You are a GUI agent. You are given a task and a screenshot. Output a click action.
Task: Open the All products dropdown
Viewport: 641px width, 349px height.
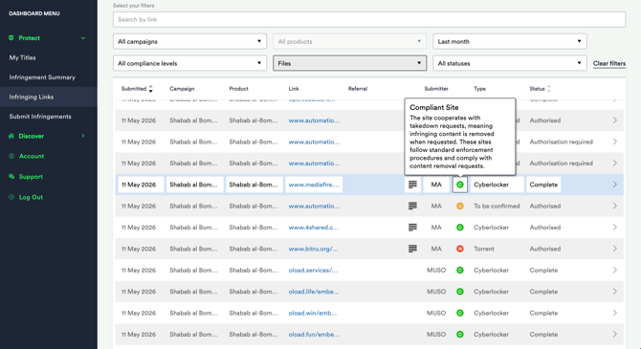pyautogui.click(x=349, y=41)
